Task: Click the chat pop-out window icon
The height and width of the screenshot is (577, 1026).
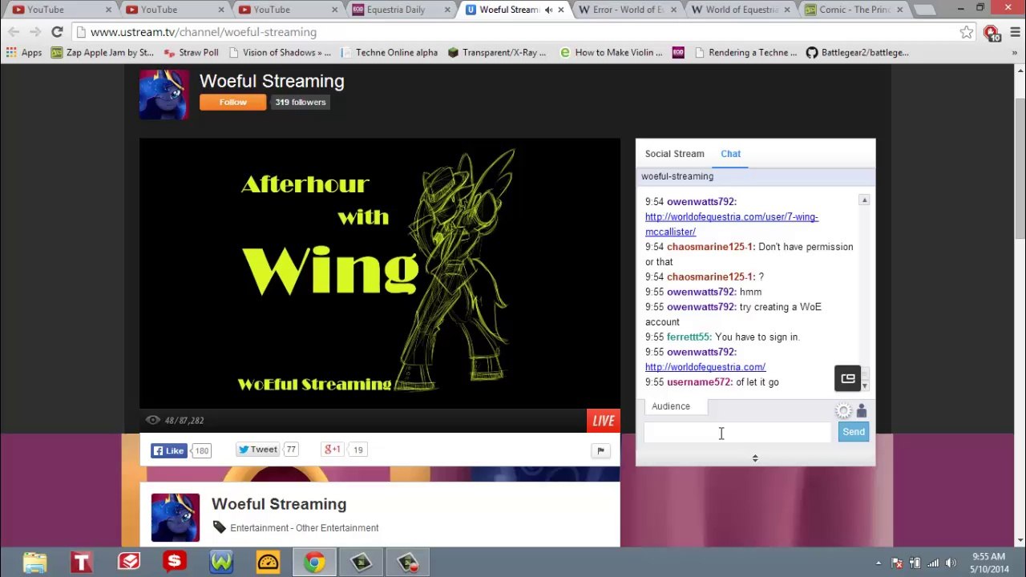Action: pos(848,378)
